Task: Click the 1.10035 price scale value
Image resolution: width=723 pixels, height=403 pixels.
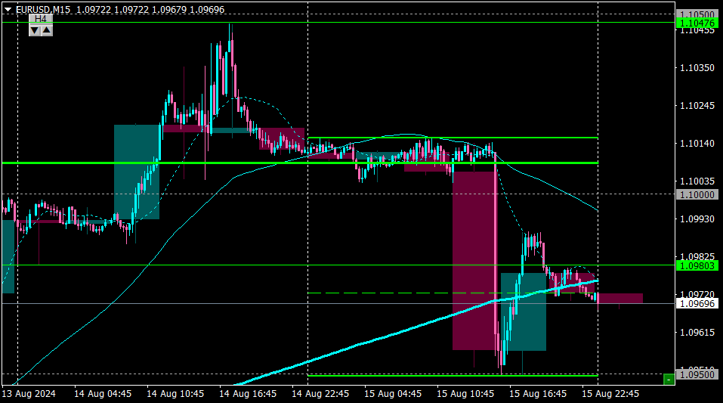Action: tap(697, 181)
